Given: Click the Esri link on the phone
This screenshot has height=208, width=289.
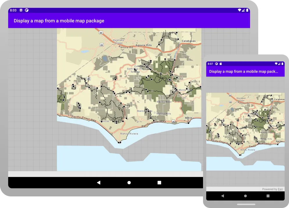Looking at the screenshot, I should click(280, 189).
